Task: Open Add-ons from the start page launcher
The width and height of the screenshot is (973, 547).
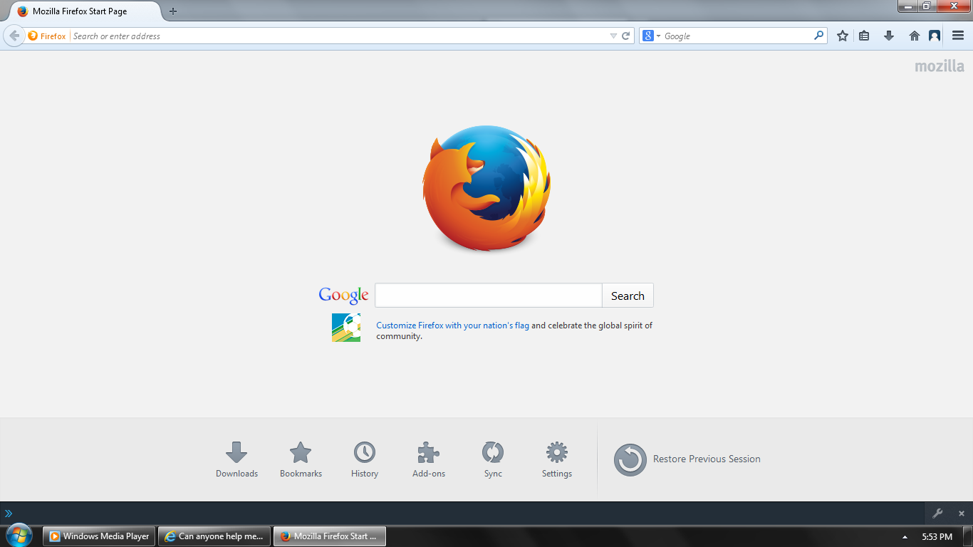Action: [x=429, y=459]
